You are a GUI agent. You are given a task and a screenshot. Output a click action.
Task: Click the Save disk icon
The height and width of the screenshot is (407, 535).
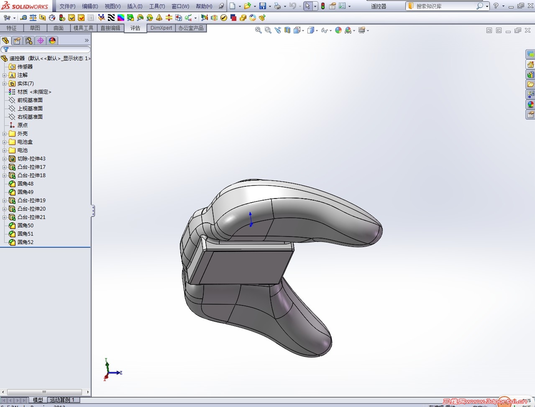click(263, 6)
